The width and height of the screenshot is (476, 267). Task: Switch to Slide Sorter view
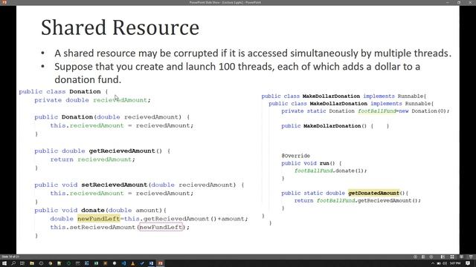coord(452,257)
